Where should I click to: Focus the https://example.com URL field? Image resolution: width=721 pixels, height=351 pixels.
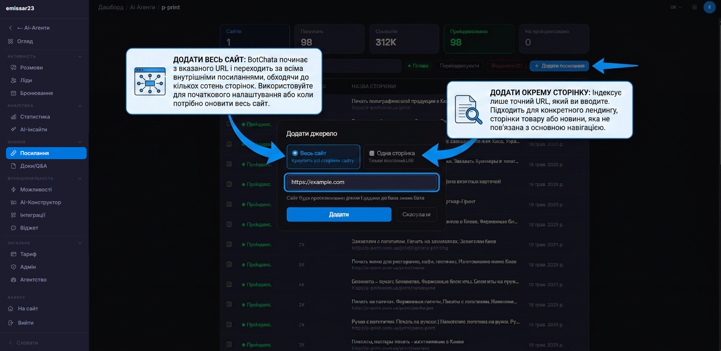coord(362,182)
